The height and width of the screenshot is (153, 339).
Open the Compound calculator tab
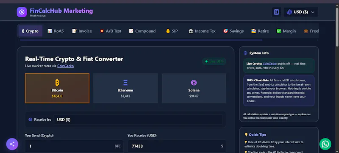(142, 31)
